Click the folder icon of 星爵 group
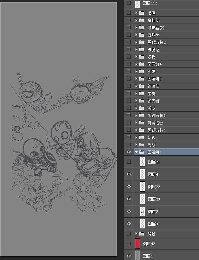This screenshot has height=260, width=199. pyautogui.click(x=142, y=93)
